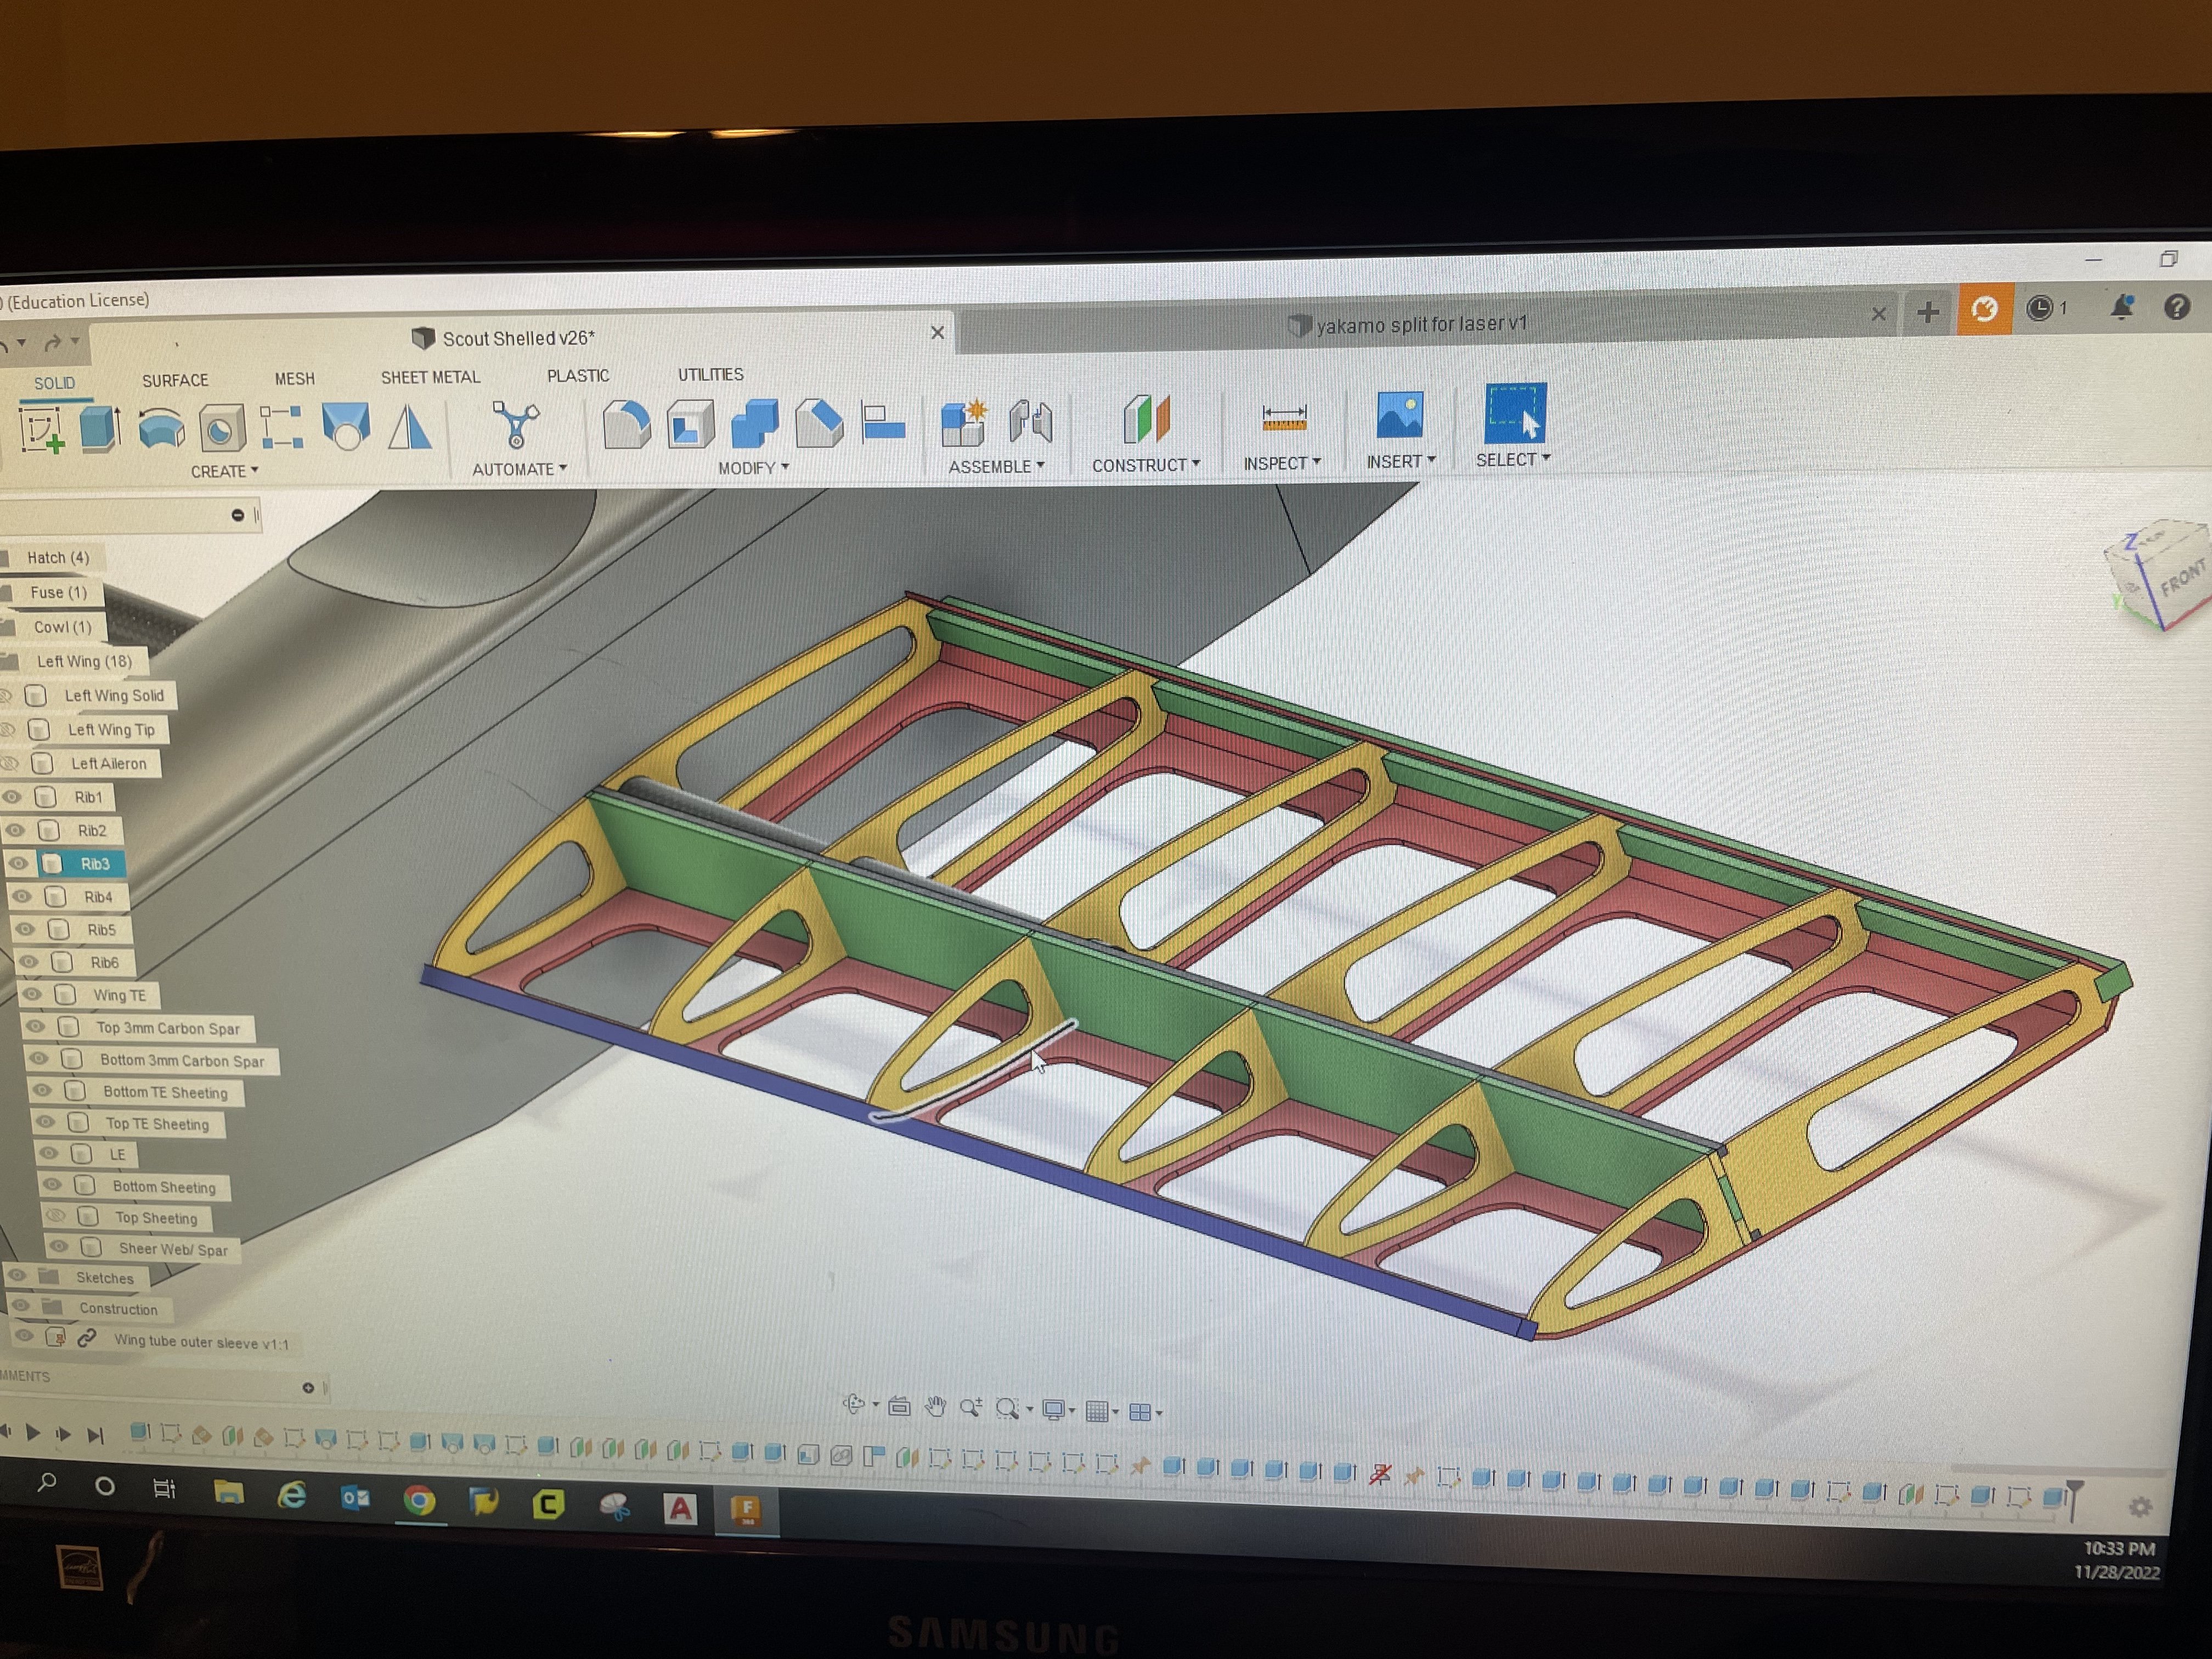The height and width of the screenshot is (1659, 2212).
Task: Open the CREATE dropdown menu
Action: (x=224, y=471)
